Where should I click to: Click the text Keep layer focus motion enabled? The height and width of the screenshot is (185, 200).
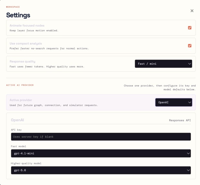[x=34, y=30]
